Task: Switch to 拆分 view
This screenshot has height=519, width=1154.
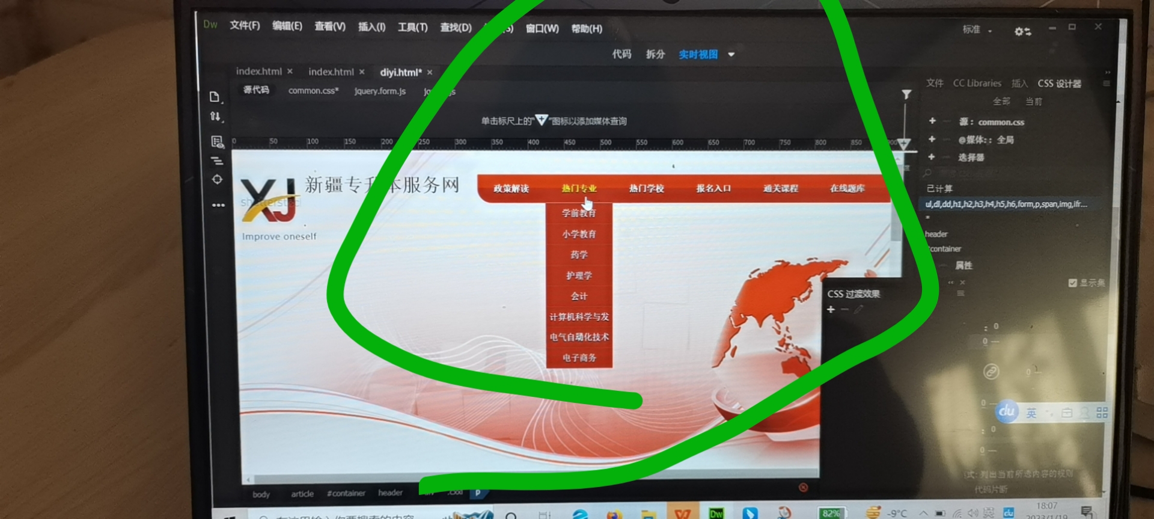Action: click(656, 54)
